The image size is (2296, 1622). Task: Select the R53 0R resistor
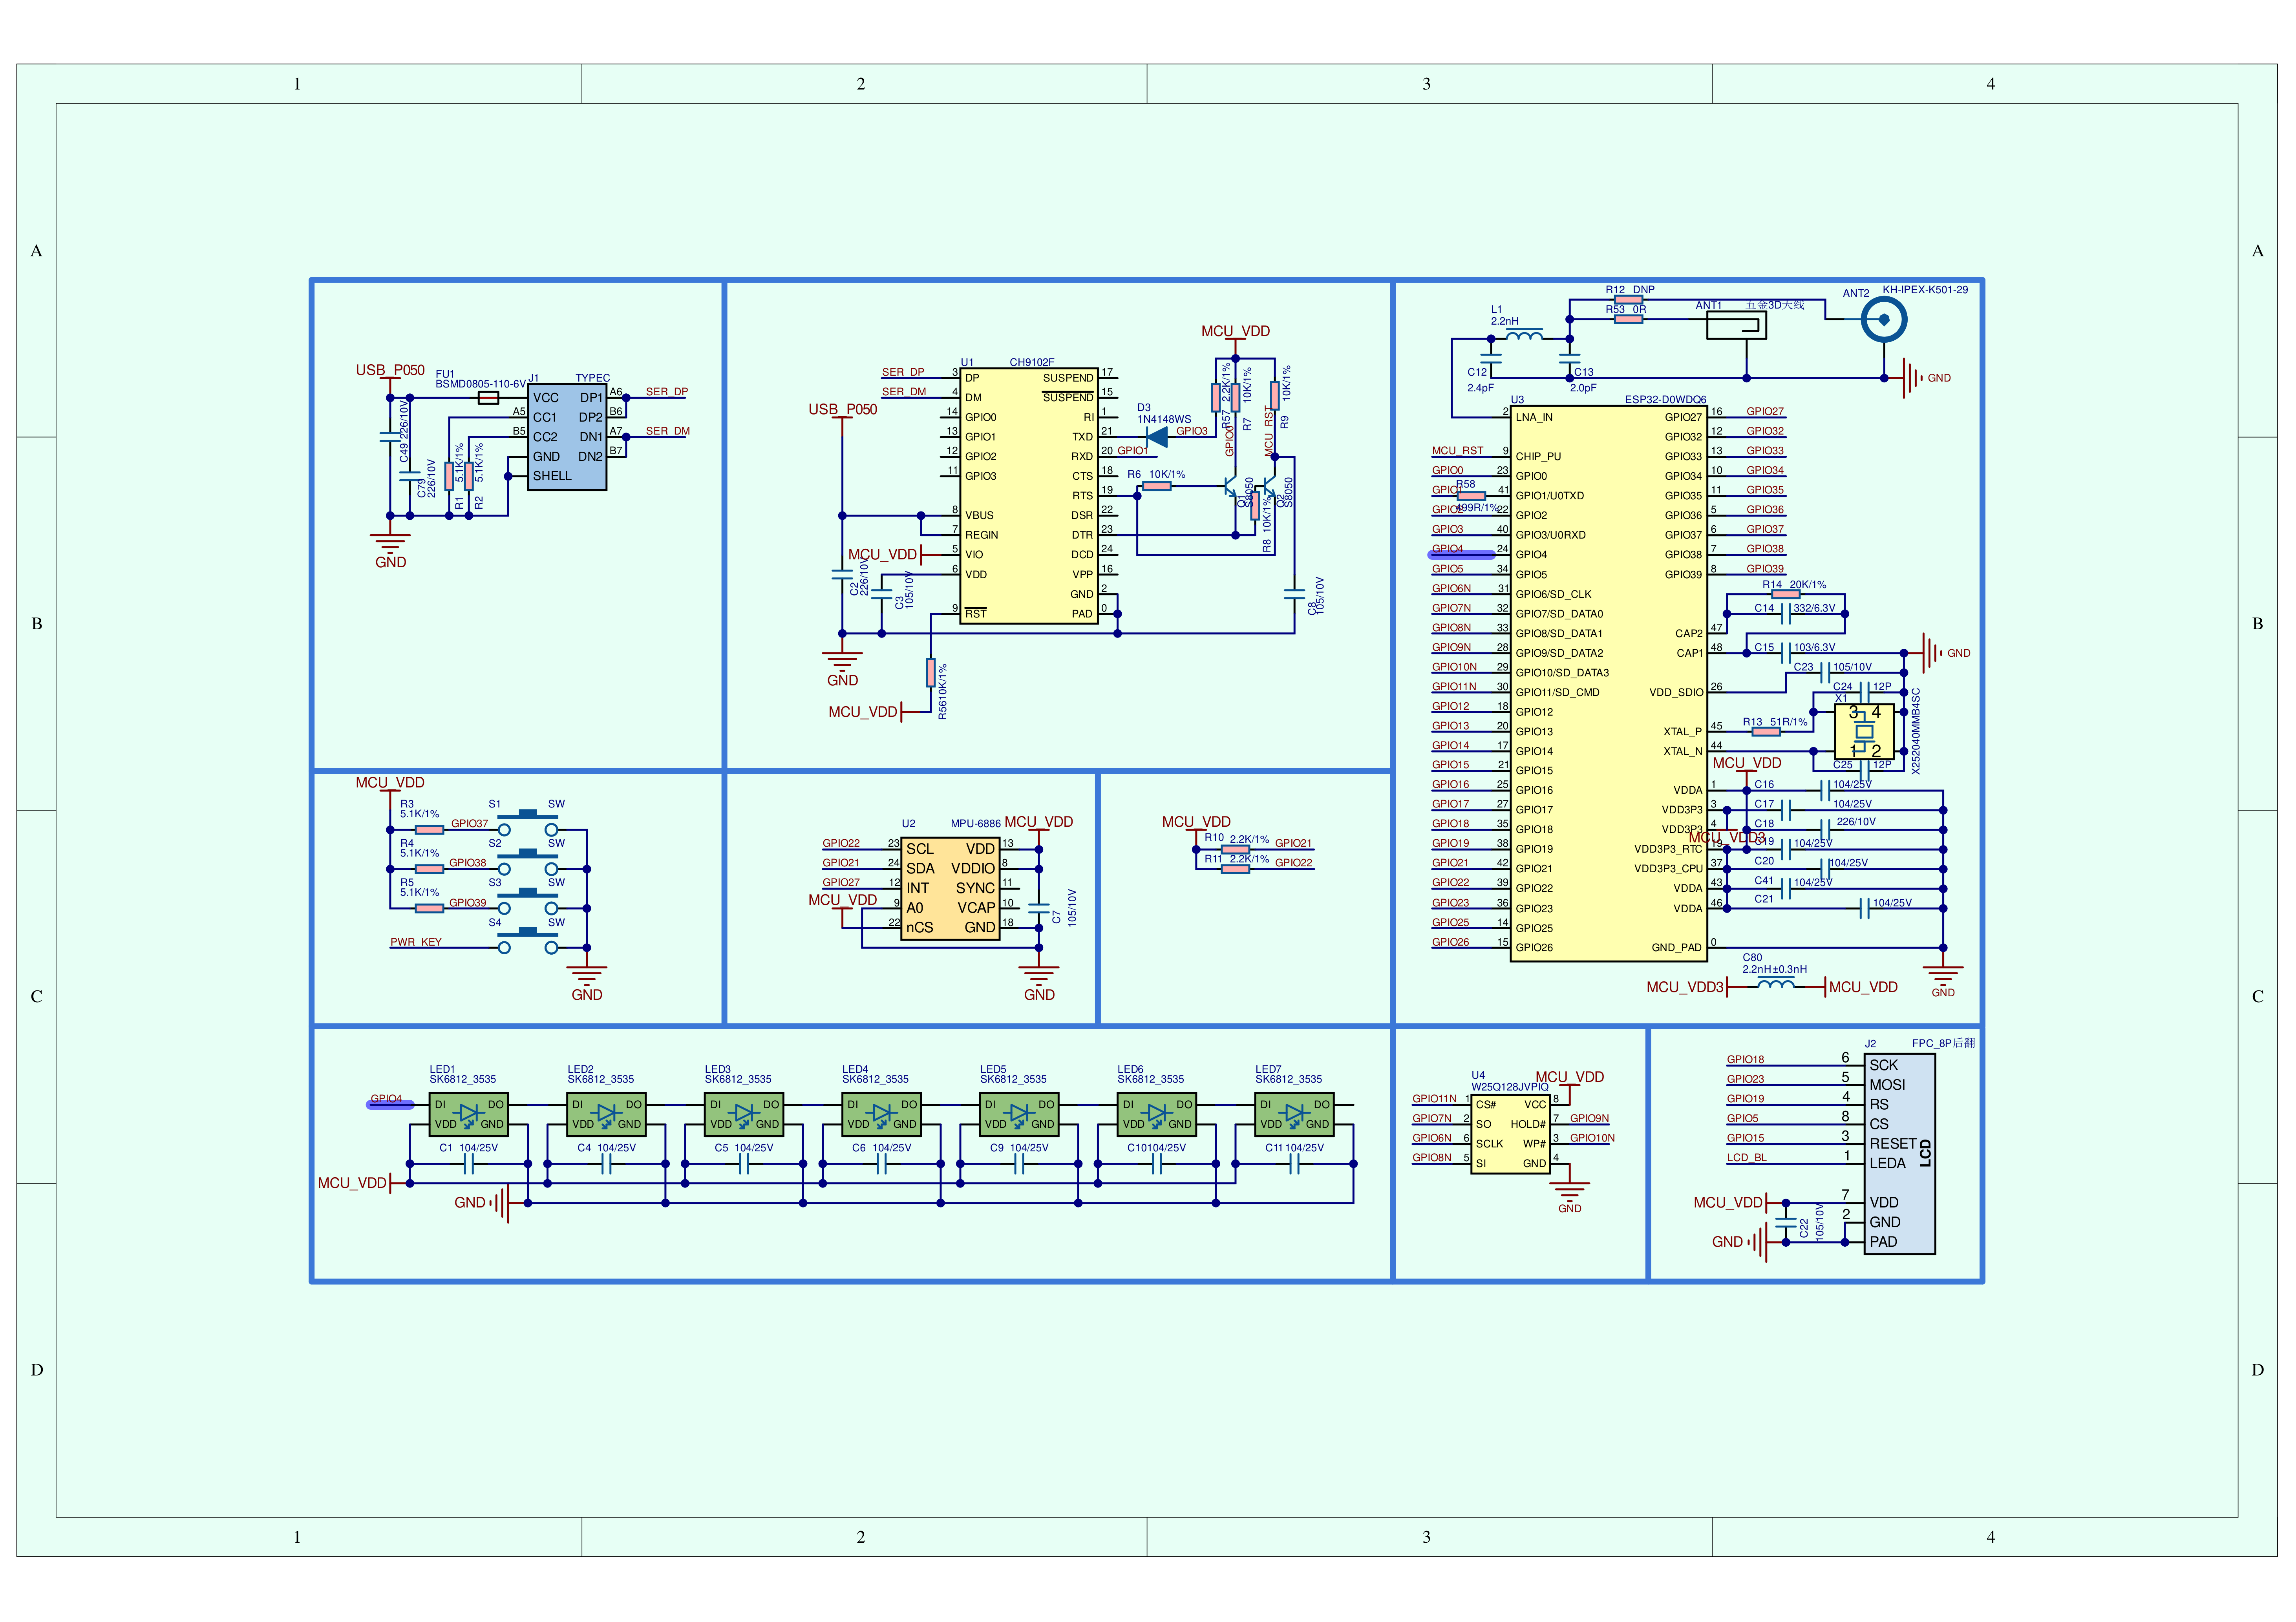(x=1628, y=320)
